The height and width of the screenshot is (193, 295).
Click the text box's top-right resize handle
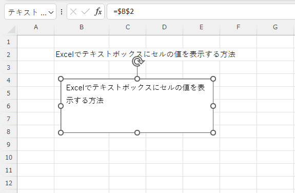pos(213,79)
